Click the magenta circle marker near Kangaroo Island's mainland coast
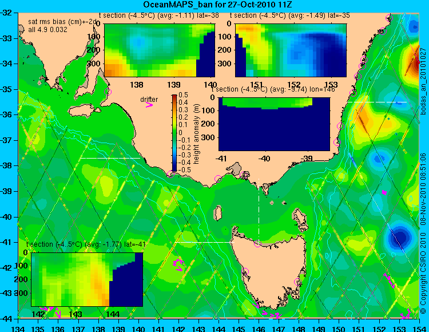The image size is (429, 332). pos(108,92)
